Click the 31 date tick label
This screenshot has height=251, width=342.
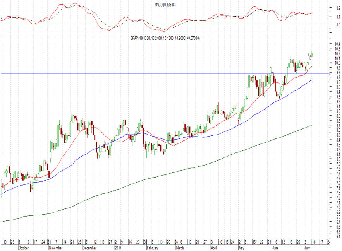pos(49,242)
